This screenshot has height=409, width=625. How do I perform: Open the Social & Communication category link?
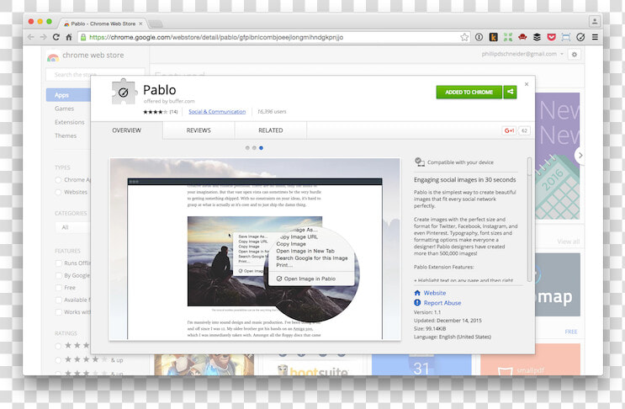217,112
